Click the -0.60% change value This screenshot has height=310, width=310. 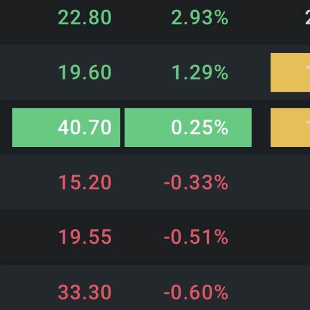click(x=196, y=293)
